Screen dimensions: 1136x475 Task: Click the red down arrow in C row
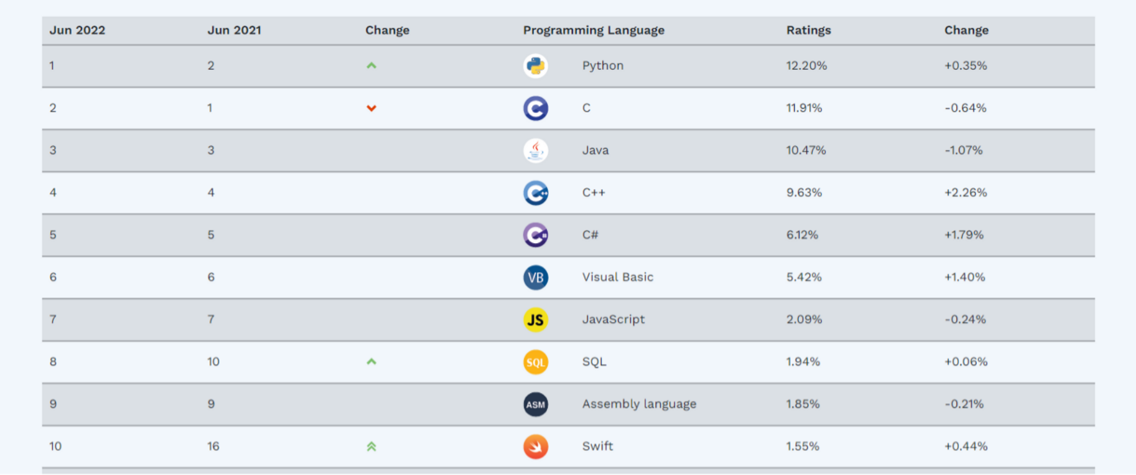click(x=371, y=108)
